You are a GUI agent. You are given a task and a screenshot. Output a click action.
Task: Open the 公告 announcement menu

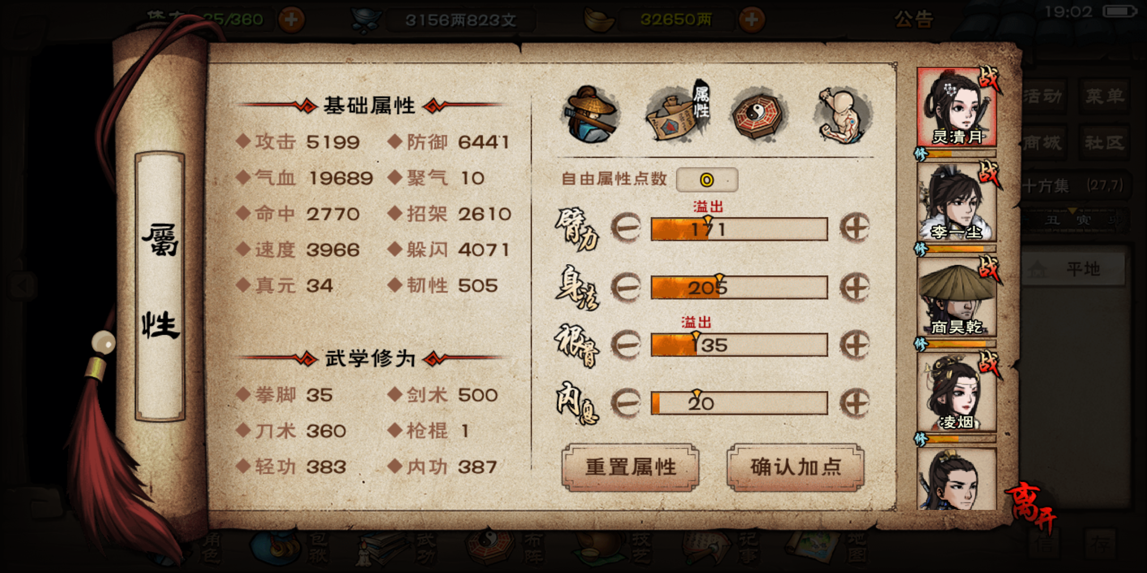tap(913, 20)
